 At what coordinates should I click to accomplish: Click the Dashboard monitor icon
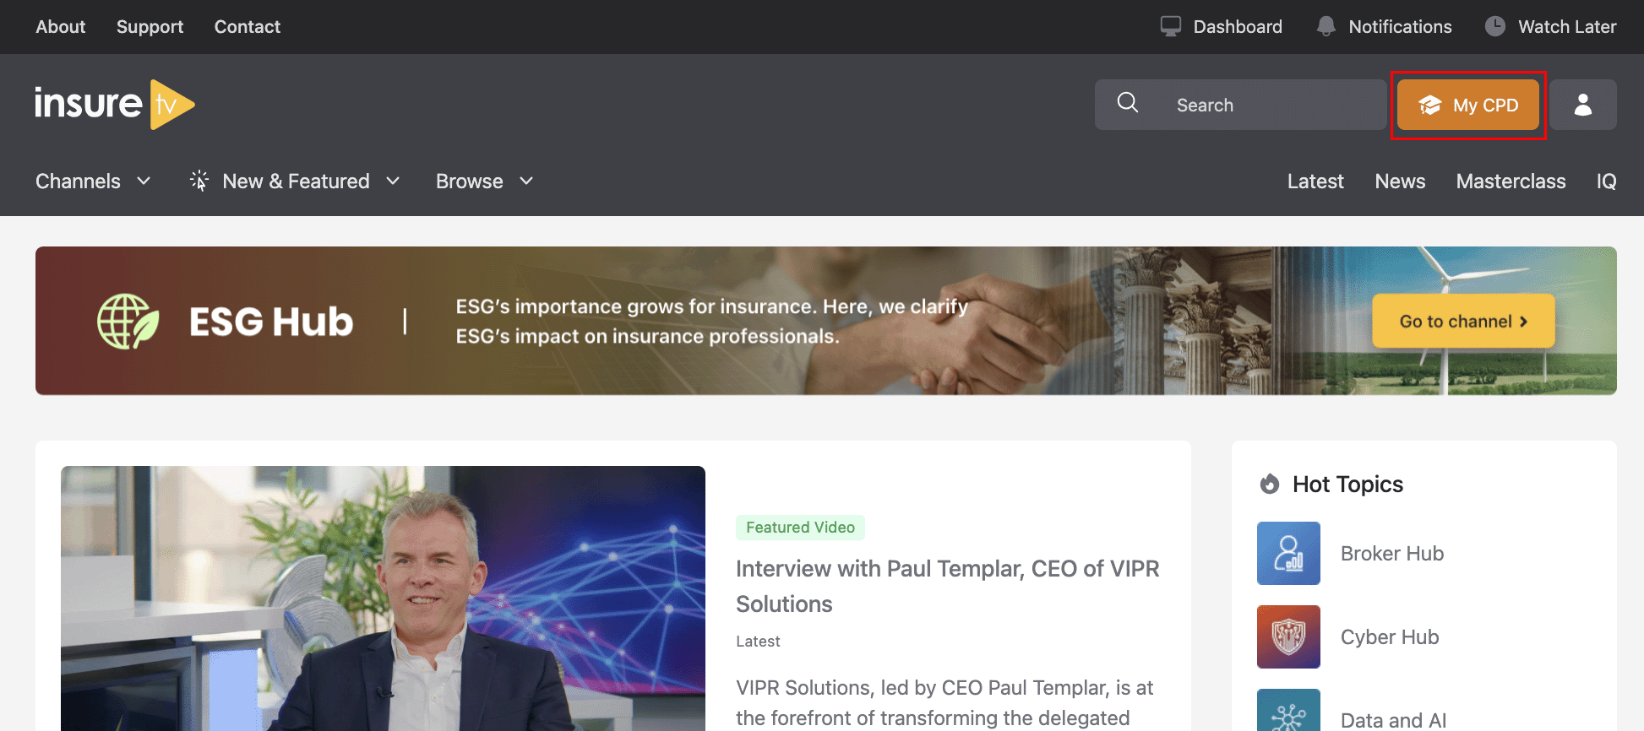(1170, 27)
